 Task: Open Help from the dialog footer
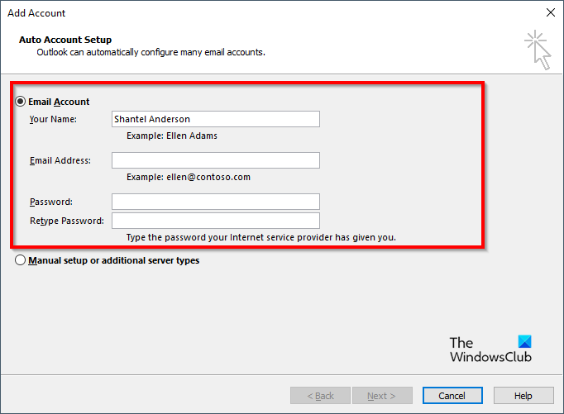pos(523,396)
